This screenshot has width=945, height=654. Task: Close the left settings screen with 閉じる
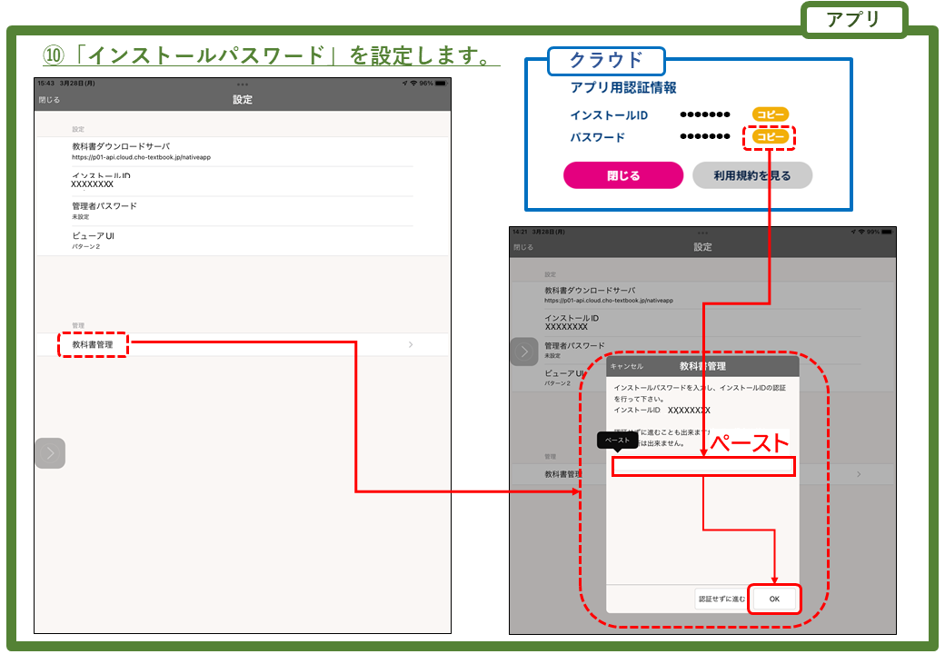click(x=49, y=100)
